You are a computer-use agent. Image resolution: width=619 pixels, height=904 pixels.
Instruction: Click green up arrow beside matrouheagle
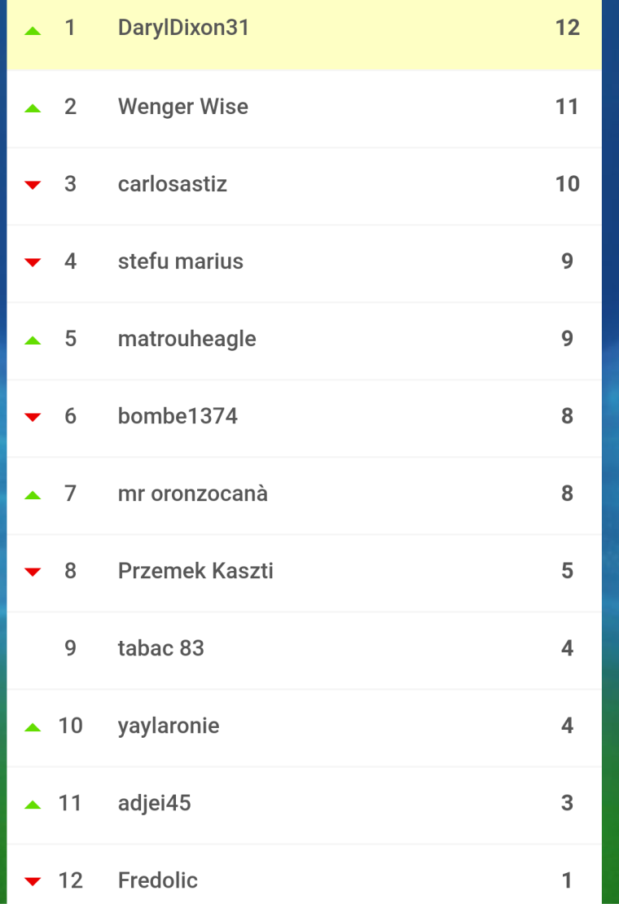(x=33, y=340)
